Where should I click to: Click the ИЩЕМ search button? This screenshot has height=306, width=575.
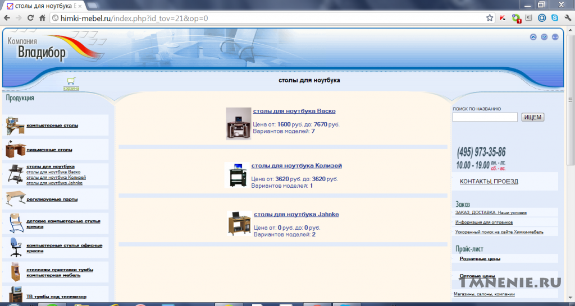(x=533, y=117)
